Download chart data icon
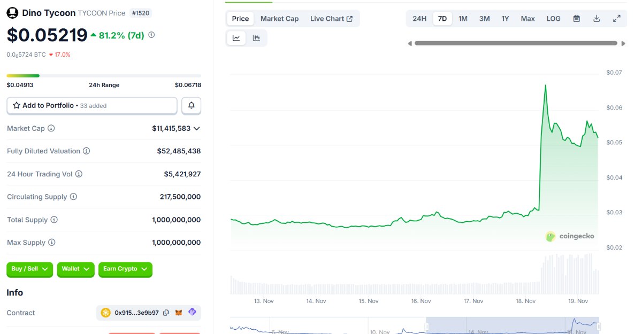 (x=597, y=19)
